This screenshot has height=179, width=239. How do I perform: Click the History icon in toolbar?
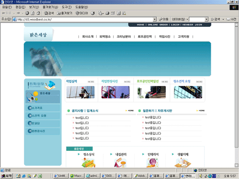click(93, 13)
